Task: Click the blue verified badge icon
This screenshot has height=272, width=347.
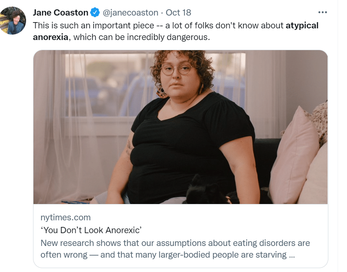Action: coord(95,13)
